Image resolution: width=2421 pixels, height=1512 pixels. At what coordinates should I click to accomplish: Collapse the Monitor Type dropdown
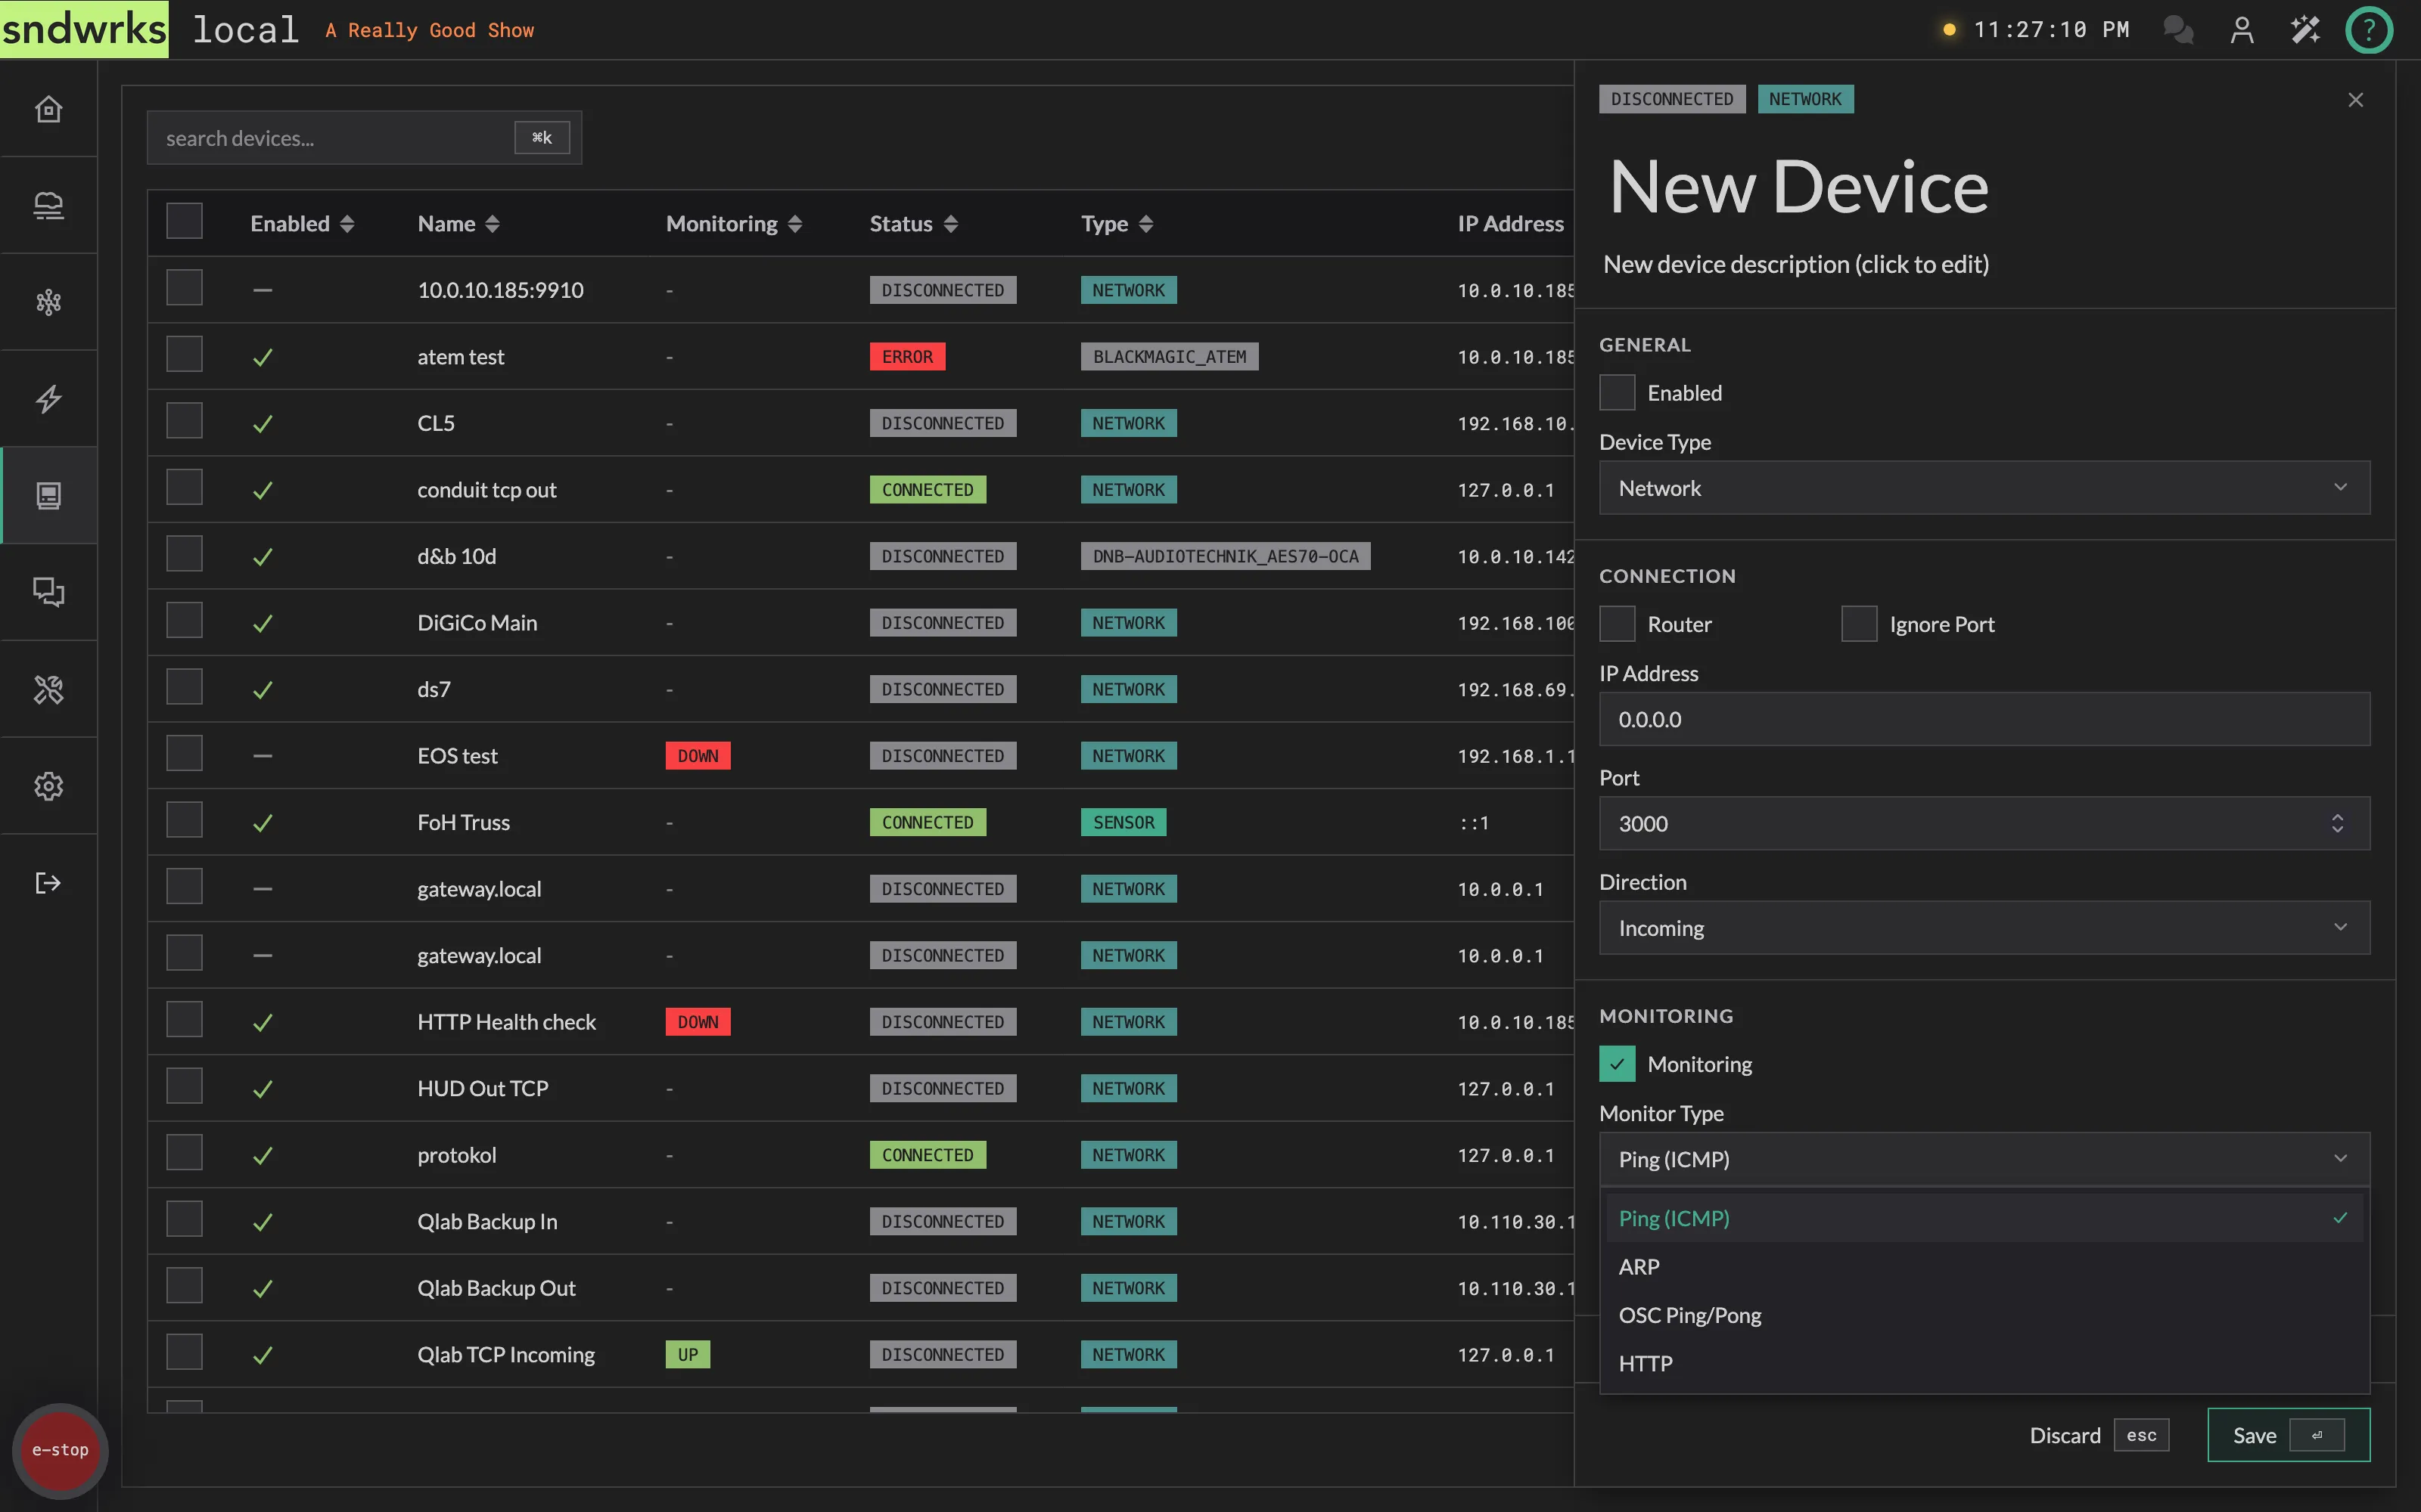(x=1984, y=1159)
